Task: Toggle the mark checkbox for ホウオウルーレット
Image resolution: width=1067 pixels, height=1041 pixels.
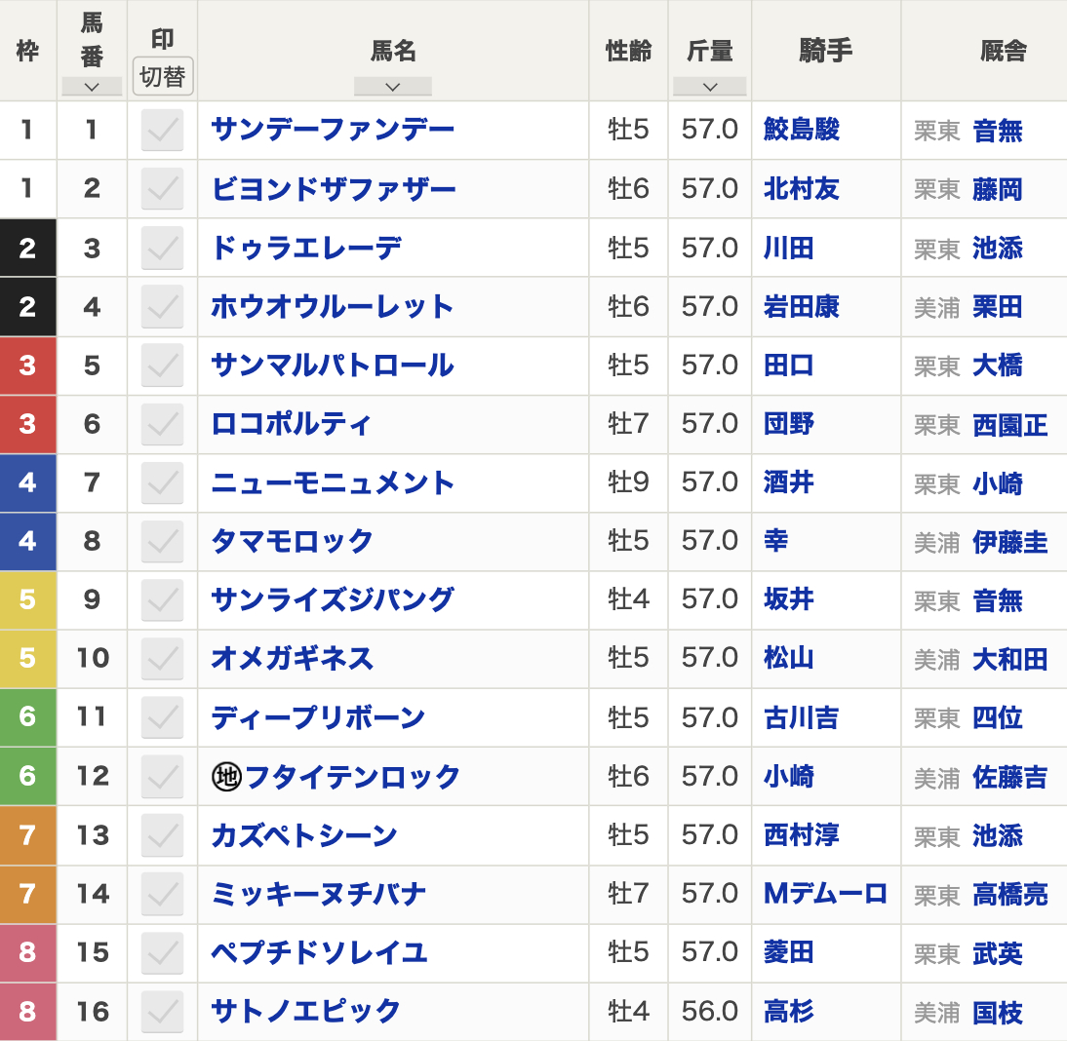Action: point(163,306)
